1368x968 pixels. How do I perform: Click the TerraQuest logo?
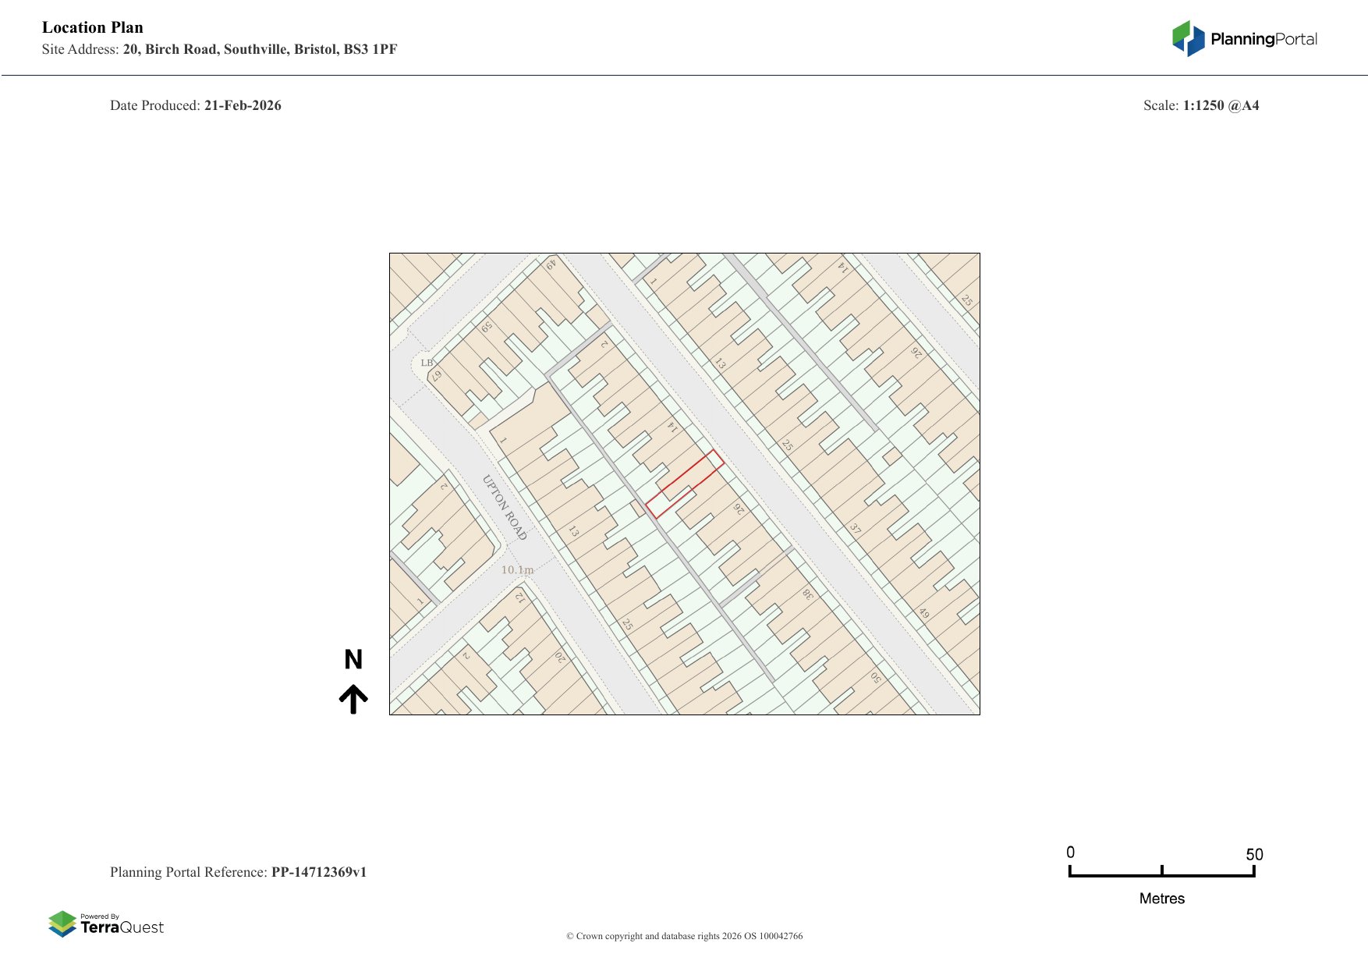[x=108, y=925]
